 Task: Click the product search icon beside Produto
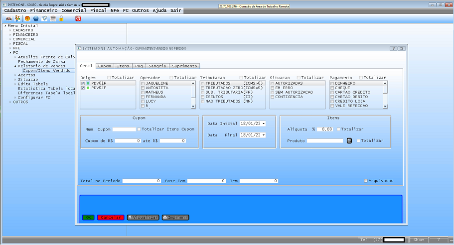click(x=349, y=141)
